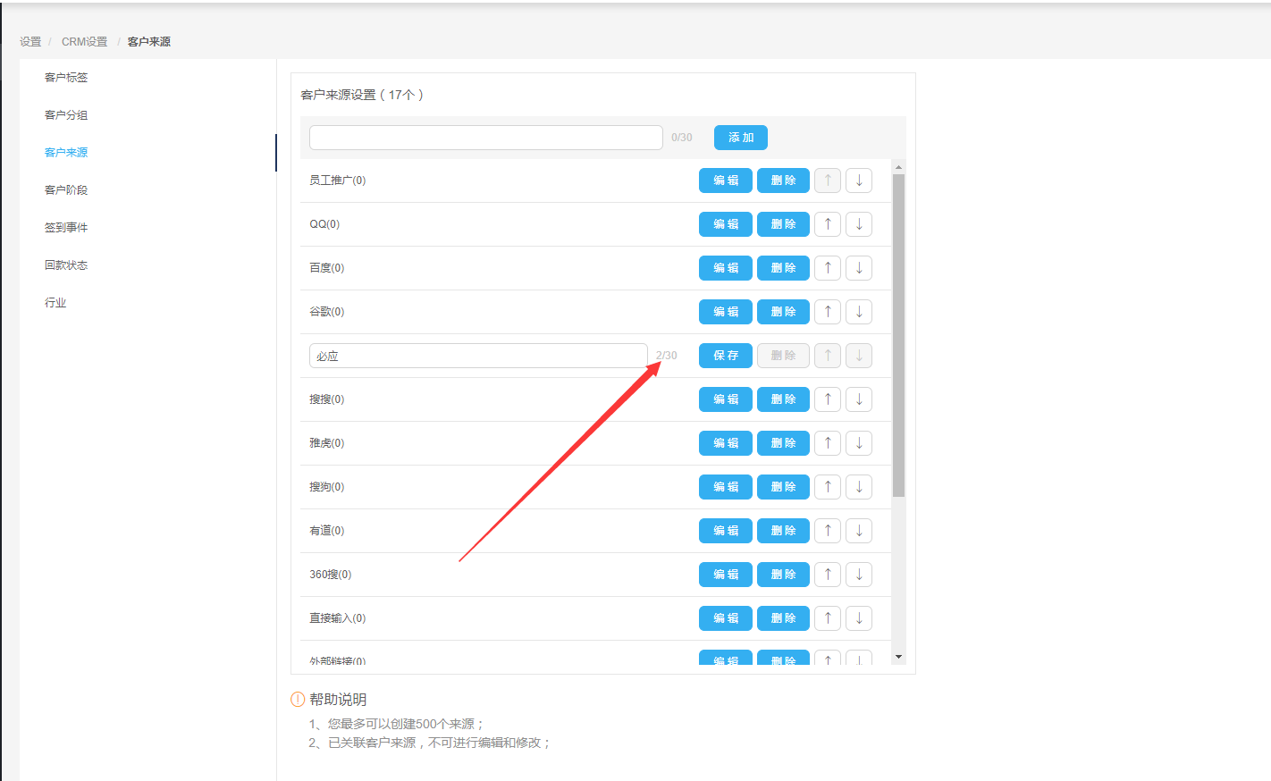The width and height of the screenshot is (1271, 781).
Task: Move 员工推广 down with arrow icon
Action: click(x=859, y=181)
